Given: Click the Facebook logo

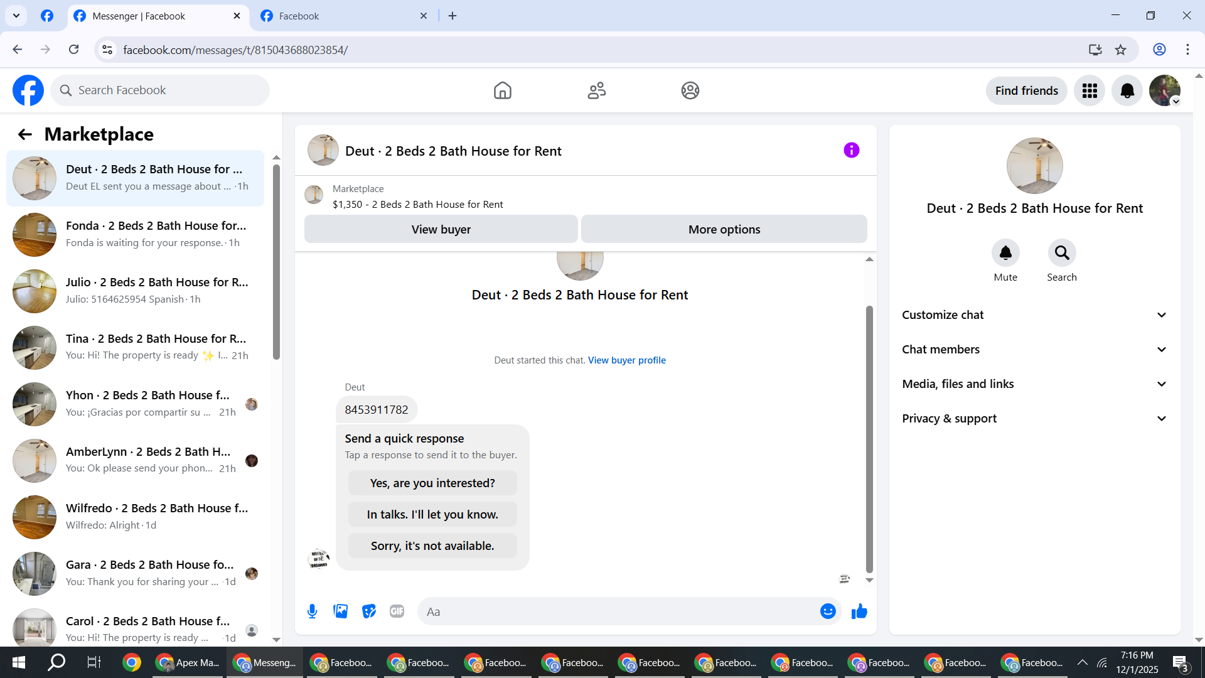Looking at the screenshot, I should click(28, 90).
